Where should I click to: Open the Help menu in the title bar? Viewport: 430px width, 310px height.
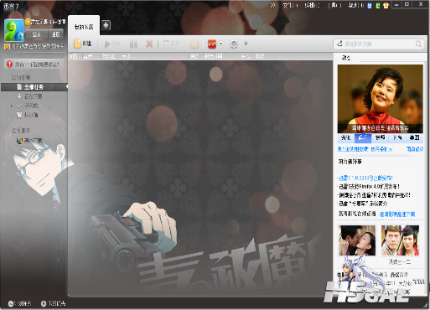click(x=356, y=5)
